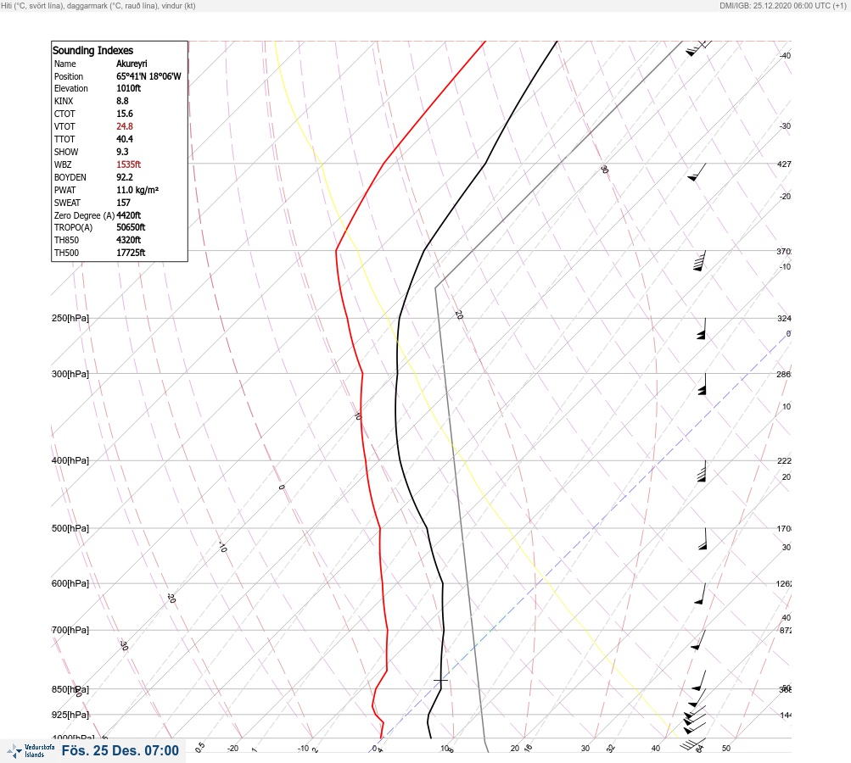This screenshot has width=851, height=763.
Task: Click the 500[hPa] pressure label
Action: pos(70,528)
